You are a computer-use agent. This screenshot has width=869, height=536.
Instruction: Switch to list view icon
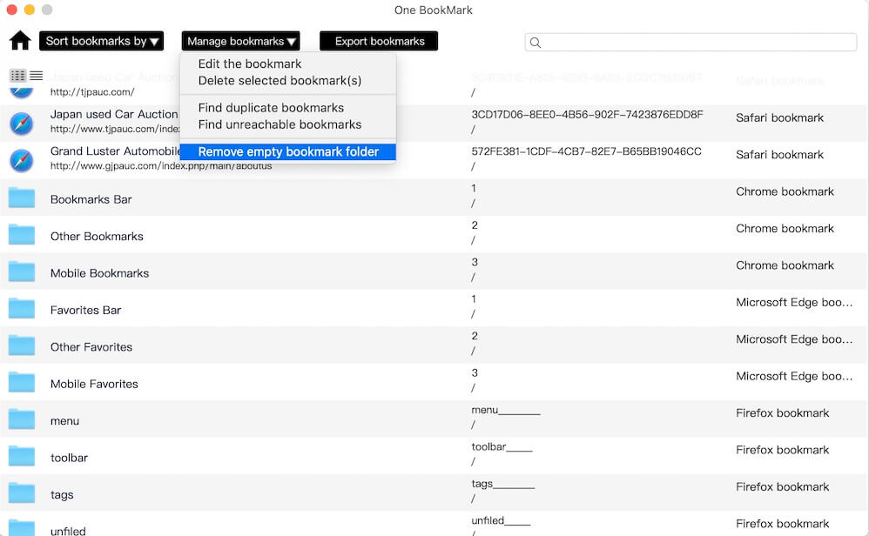coord(36,76)
